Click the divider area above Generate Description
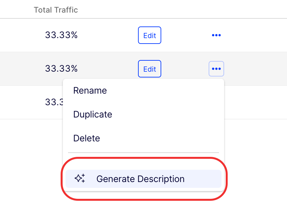Image resolution: width=287 pixels, height=224 pixels. coord(143,152)
